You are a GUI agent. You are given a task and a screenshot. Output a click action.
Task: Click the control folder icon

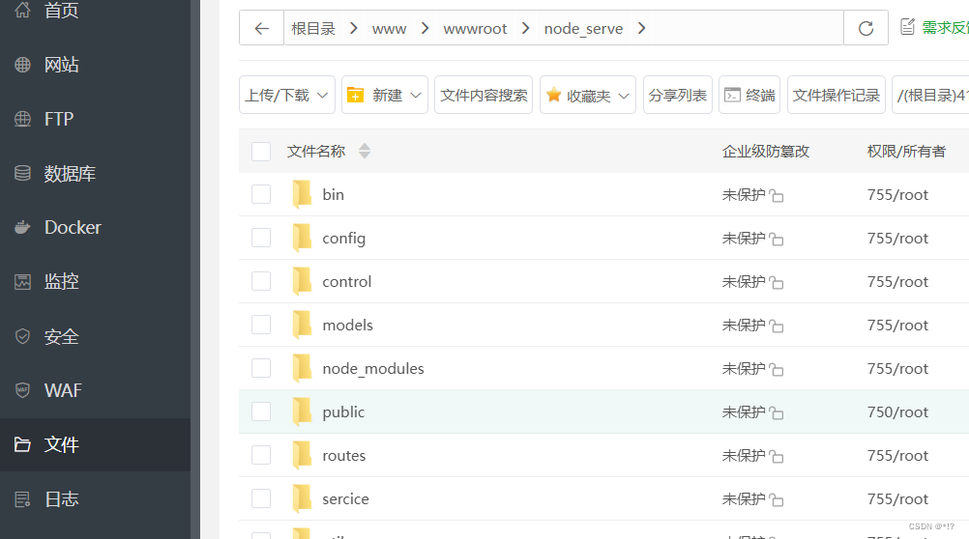click(302, 281)
